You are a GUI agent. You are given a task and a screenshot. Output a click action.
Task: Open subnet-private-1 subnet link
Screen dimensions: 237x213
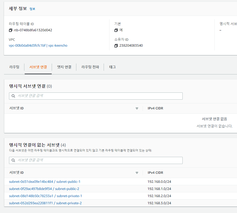(x=45, y=196)
